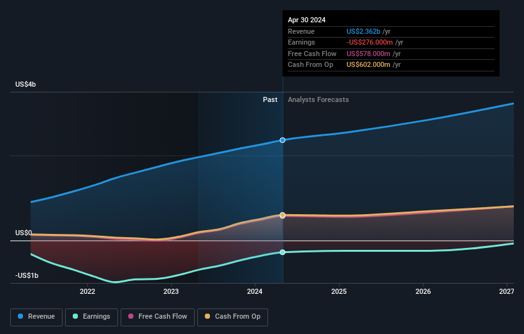This screenshot has height=334, width=524.
Task: Click the US$0 y-axis label
Action: [x=24, y=233]
